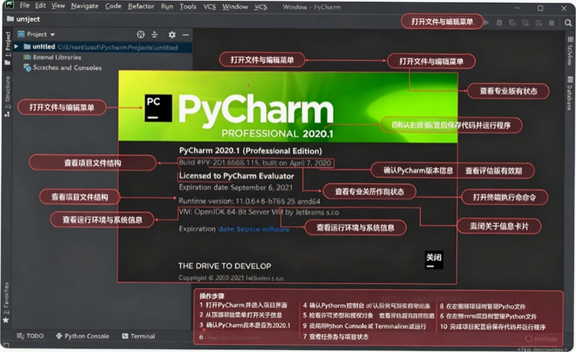Viewport: 576px width, 352px height.
Task: Click the PyCharm app icon in title bar
Action: 9,5
